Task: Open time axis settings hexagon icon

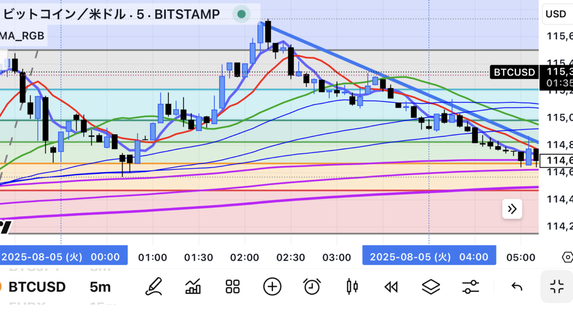Action: tap(567, 257)
